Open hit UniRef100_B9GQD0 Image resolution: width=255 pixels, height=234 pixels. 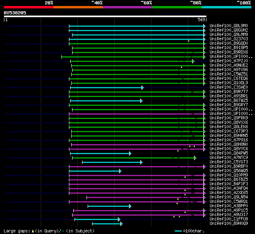pos(229,44)
